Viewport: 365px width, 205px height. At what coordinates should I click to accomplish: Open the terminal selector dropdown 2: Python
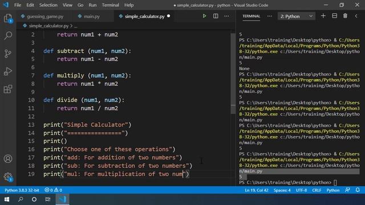(296, 17)
